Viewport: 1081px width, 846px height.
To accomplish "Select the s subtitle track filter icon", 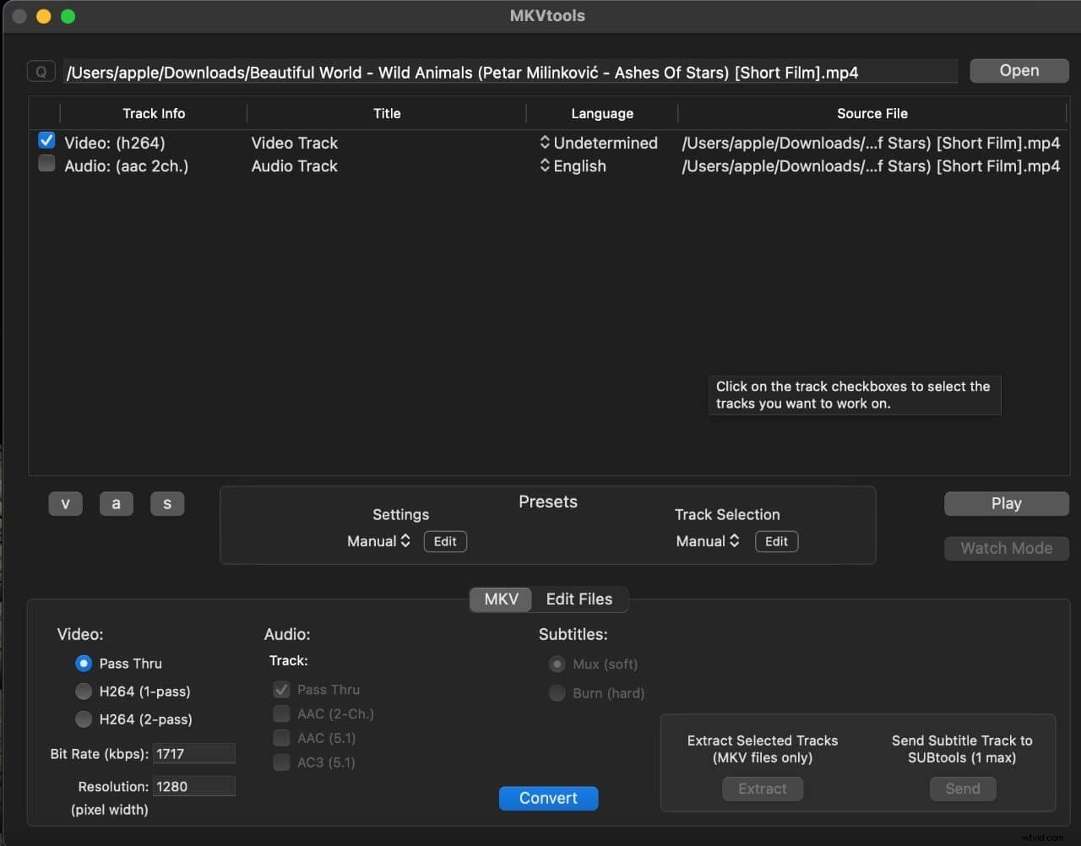I will pyautogui.click(x=166, y=503).
